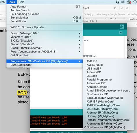Click the cloud error menu bar icon

point(129,2)
